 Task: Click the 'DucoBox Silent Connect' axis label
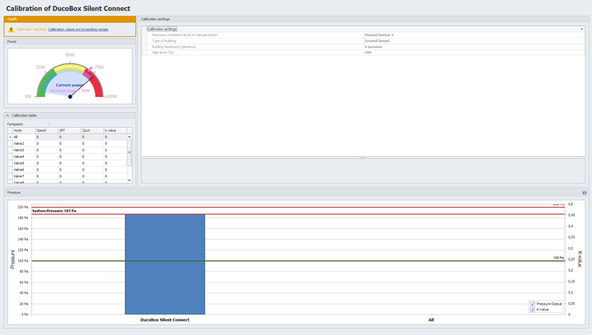[x=164, y=320]
